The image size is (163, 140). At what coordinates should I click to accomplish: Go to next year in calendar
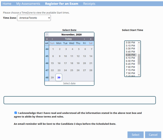(91, 39)
